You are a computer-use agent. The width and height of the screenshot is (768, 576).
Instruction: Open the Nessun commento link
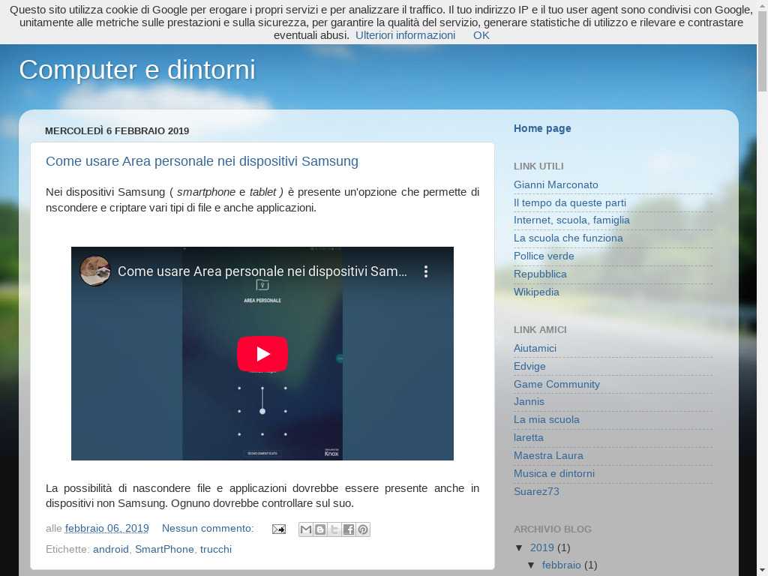(208, 529)
